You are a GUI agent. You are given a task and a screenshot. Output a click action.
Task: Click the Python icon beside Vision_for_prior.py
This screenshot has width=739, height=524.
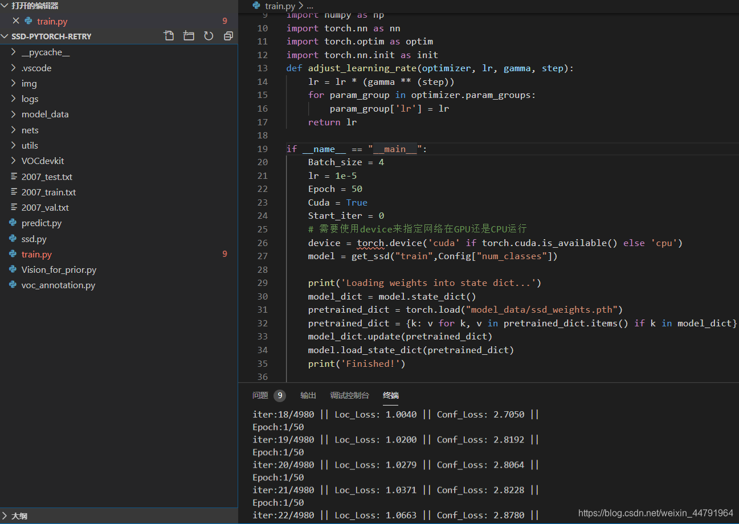[x=13, y=270]
